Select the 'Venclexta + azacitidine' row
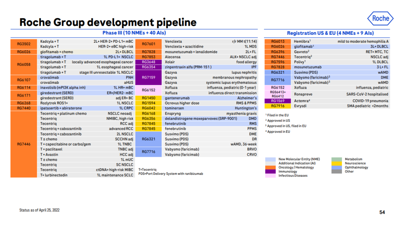405x226 pixels. (210, 47)
